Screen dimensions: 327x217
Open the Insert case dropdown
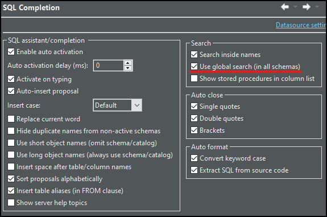[117, 105]
